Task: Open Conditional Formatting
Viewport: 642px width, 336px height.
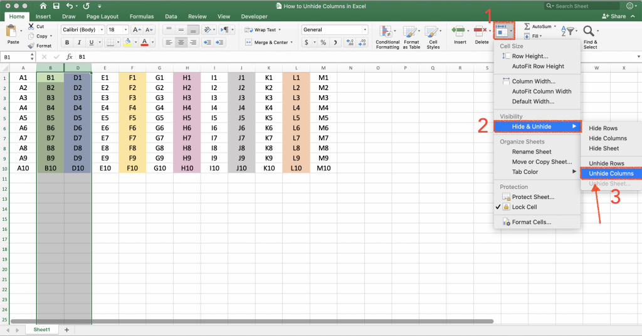Action: tap(387, 37)
